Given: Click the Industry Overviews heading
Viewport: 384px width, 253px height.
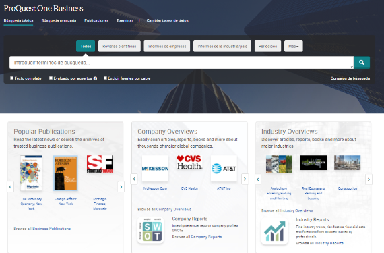Looking at the screenshot, I should tap(290, 132).
